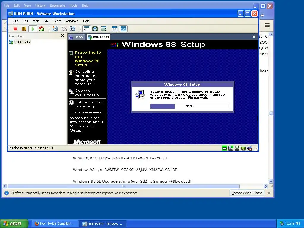304x228 pixels.
Task: Click network adapter icon in VMware status bar
Action: pos(243,148)
